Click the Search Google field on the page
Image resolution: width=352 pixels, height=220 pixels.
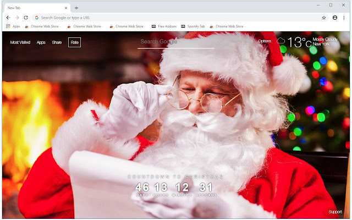(176, 42)
